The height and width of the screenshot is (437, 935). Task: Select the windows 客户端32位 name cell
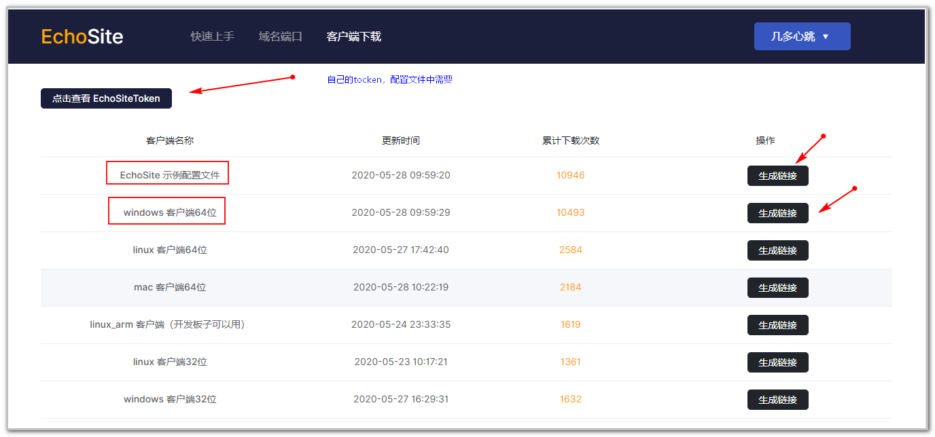coord(170,399)
